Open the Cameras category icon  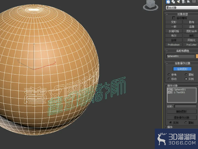183,1
